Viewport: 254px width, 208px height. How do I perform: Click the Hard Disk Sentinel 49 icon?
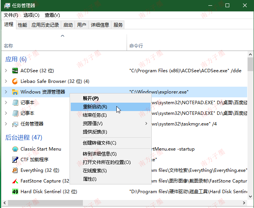tap(15, 192)
